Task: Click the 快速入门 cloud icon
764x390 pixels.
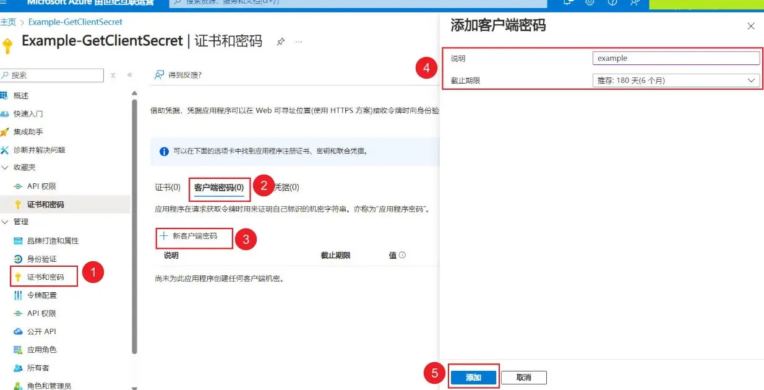Action: pos(4,114)
